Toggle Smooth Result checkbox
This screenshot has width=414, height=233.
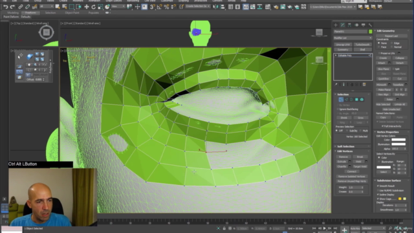coord(378,186)
